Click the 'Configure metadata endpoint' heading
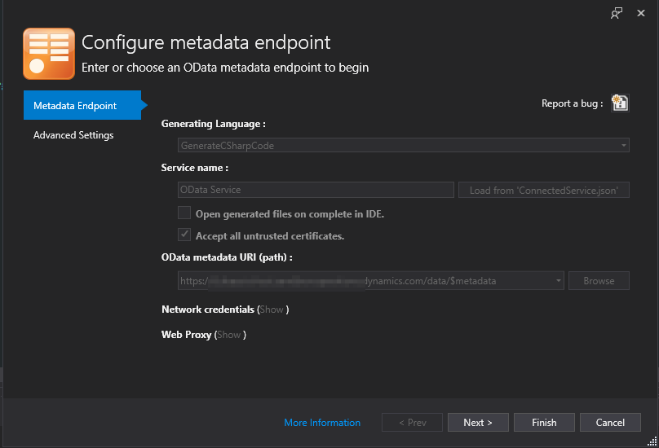 (206, 43)
